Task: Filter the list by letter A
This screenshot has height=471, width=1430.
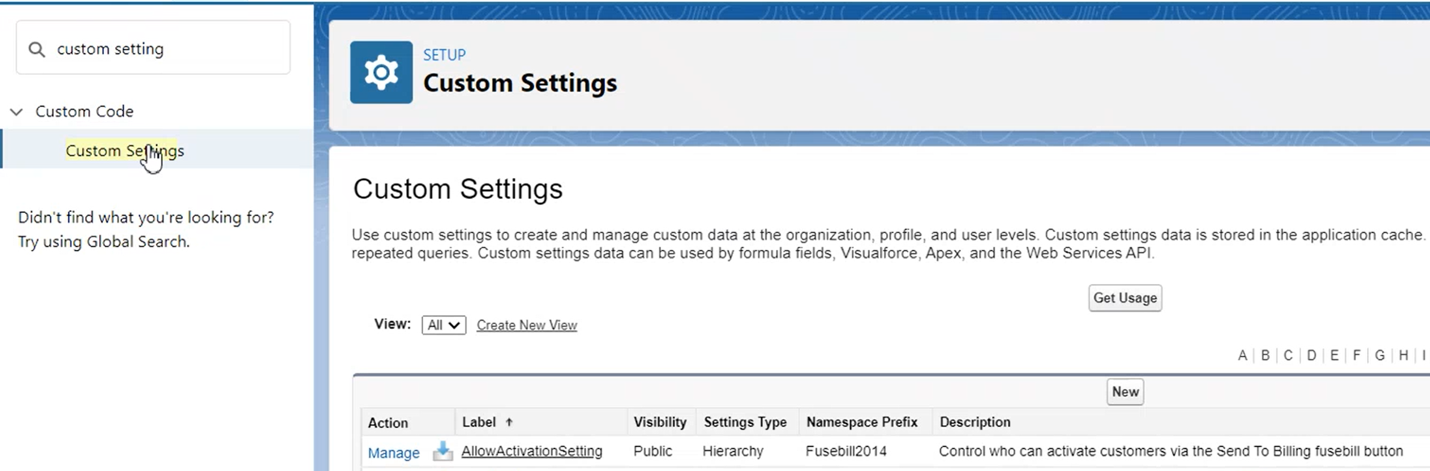Action: tap(1243, 355)
